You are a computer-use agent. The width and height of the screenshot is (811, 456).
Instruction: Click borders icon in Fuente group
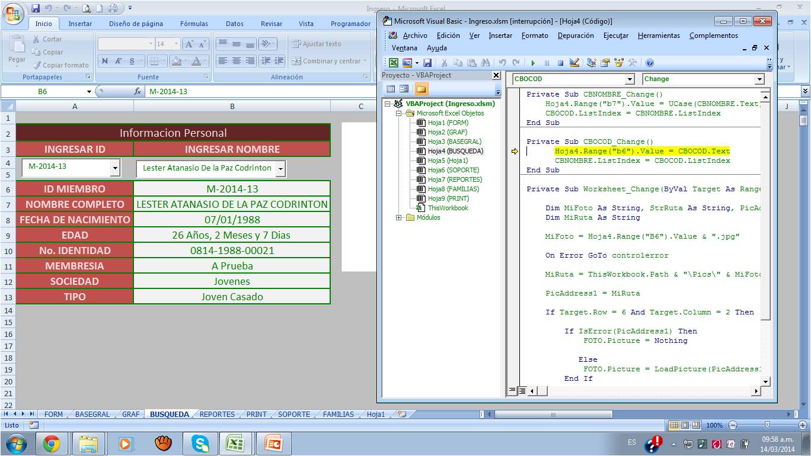(x=154, y=61)
